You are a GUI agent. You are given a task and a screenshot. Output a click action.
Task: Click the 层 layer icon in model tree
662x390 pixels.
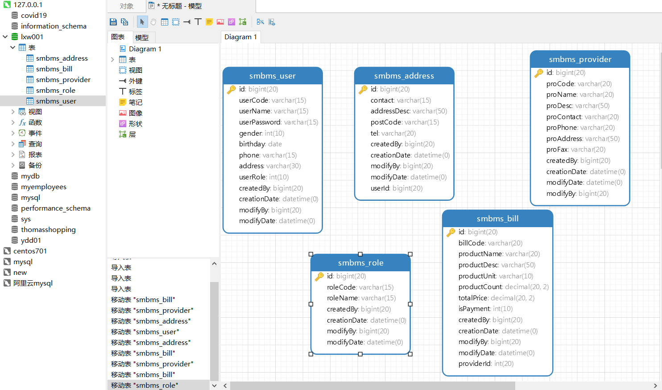[x=123, y=134]
